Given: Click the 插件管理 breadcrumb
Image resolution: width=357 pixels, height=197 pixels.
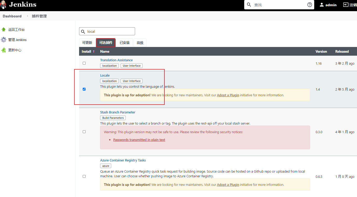Looking at the screenshot, I should click(39, 16).
